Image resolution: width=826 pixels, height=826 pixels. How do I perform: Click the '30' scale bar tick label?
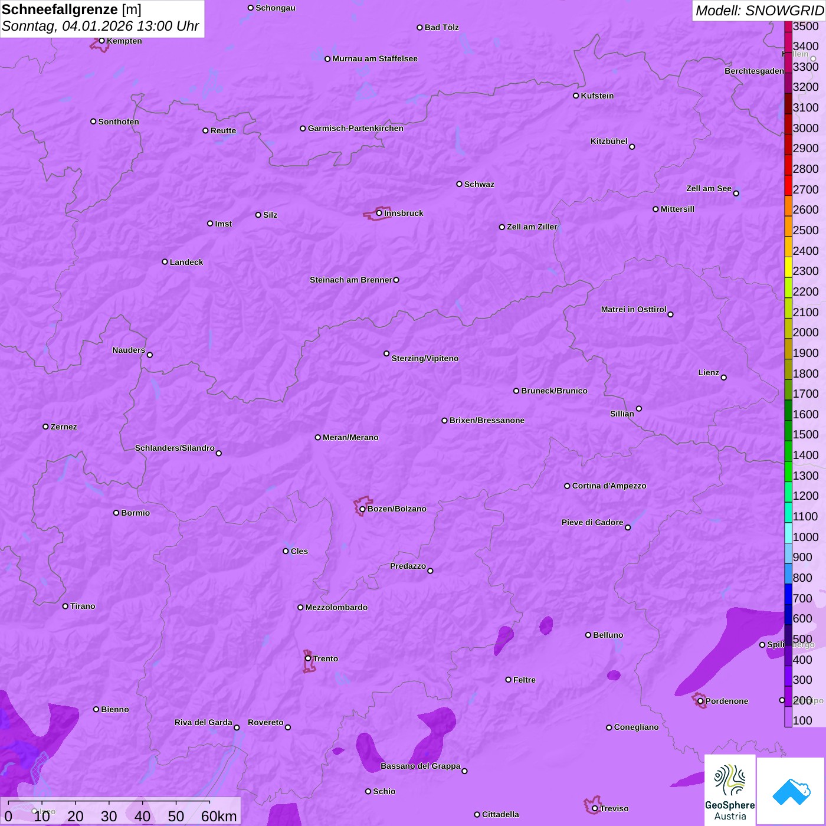coord(109,816)
